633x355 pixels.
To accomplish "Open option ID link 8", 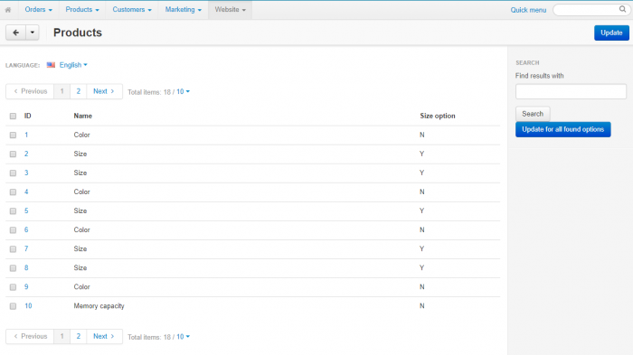I will tap(26, 267).
